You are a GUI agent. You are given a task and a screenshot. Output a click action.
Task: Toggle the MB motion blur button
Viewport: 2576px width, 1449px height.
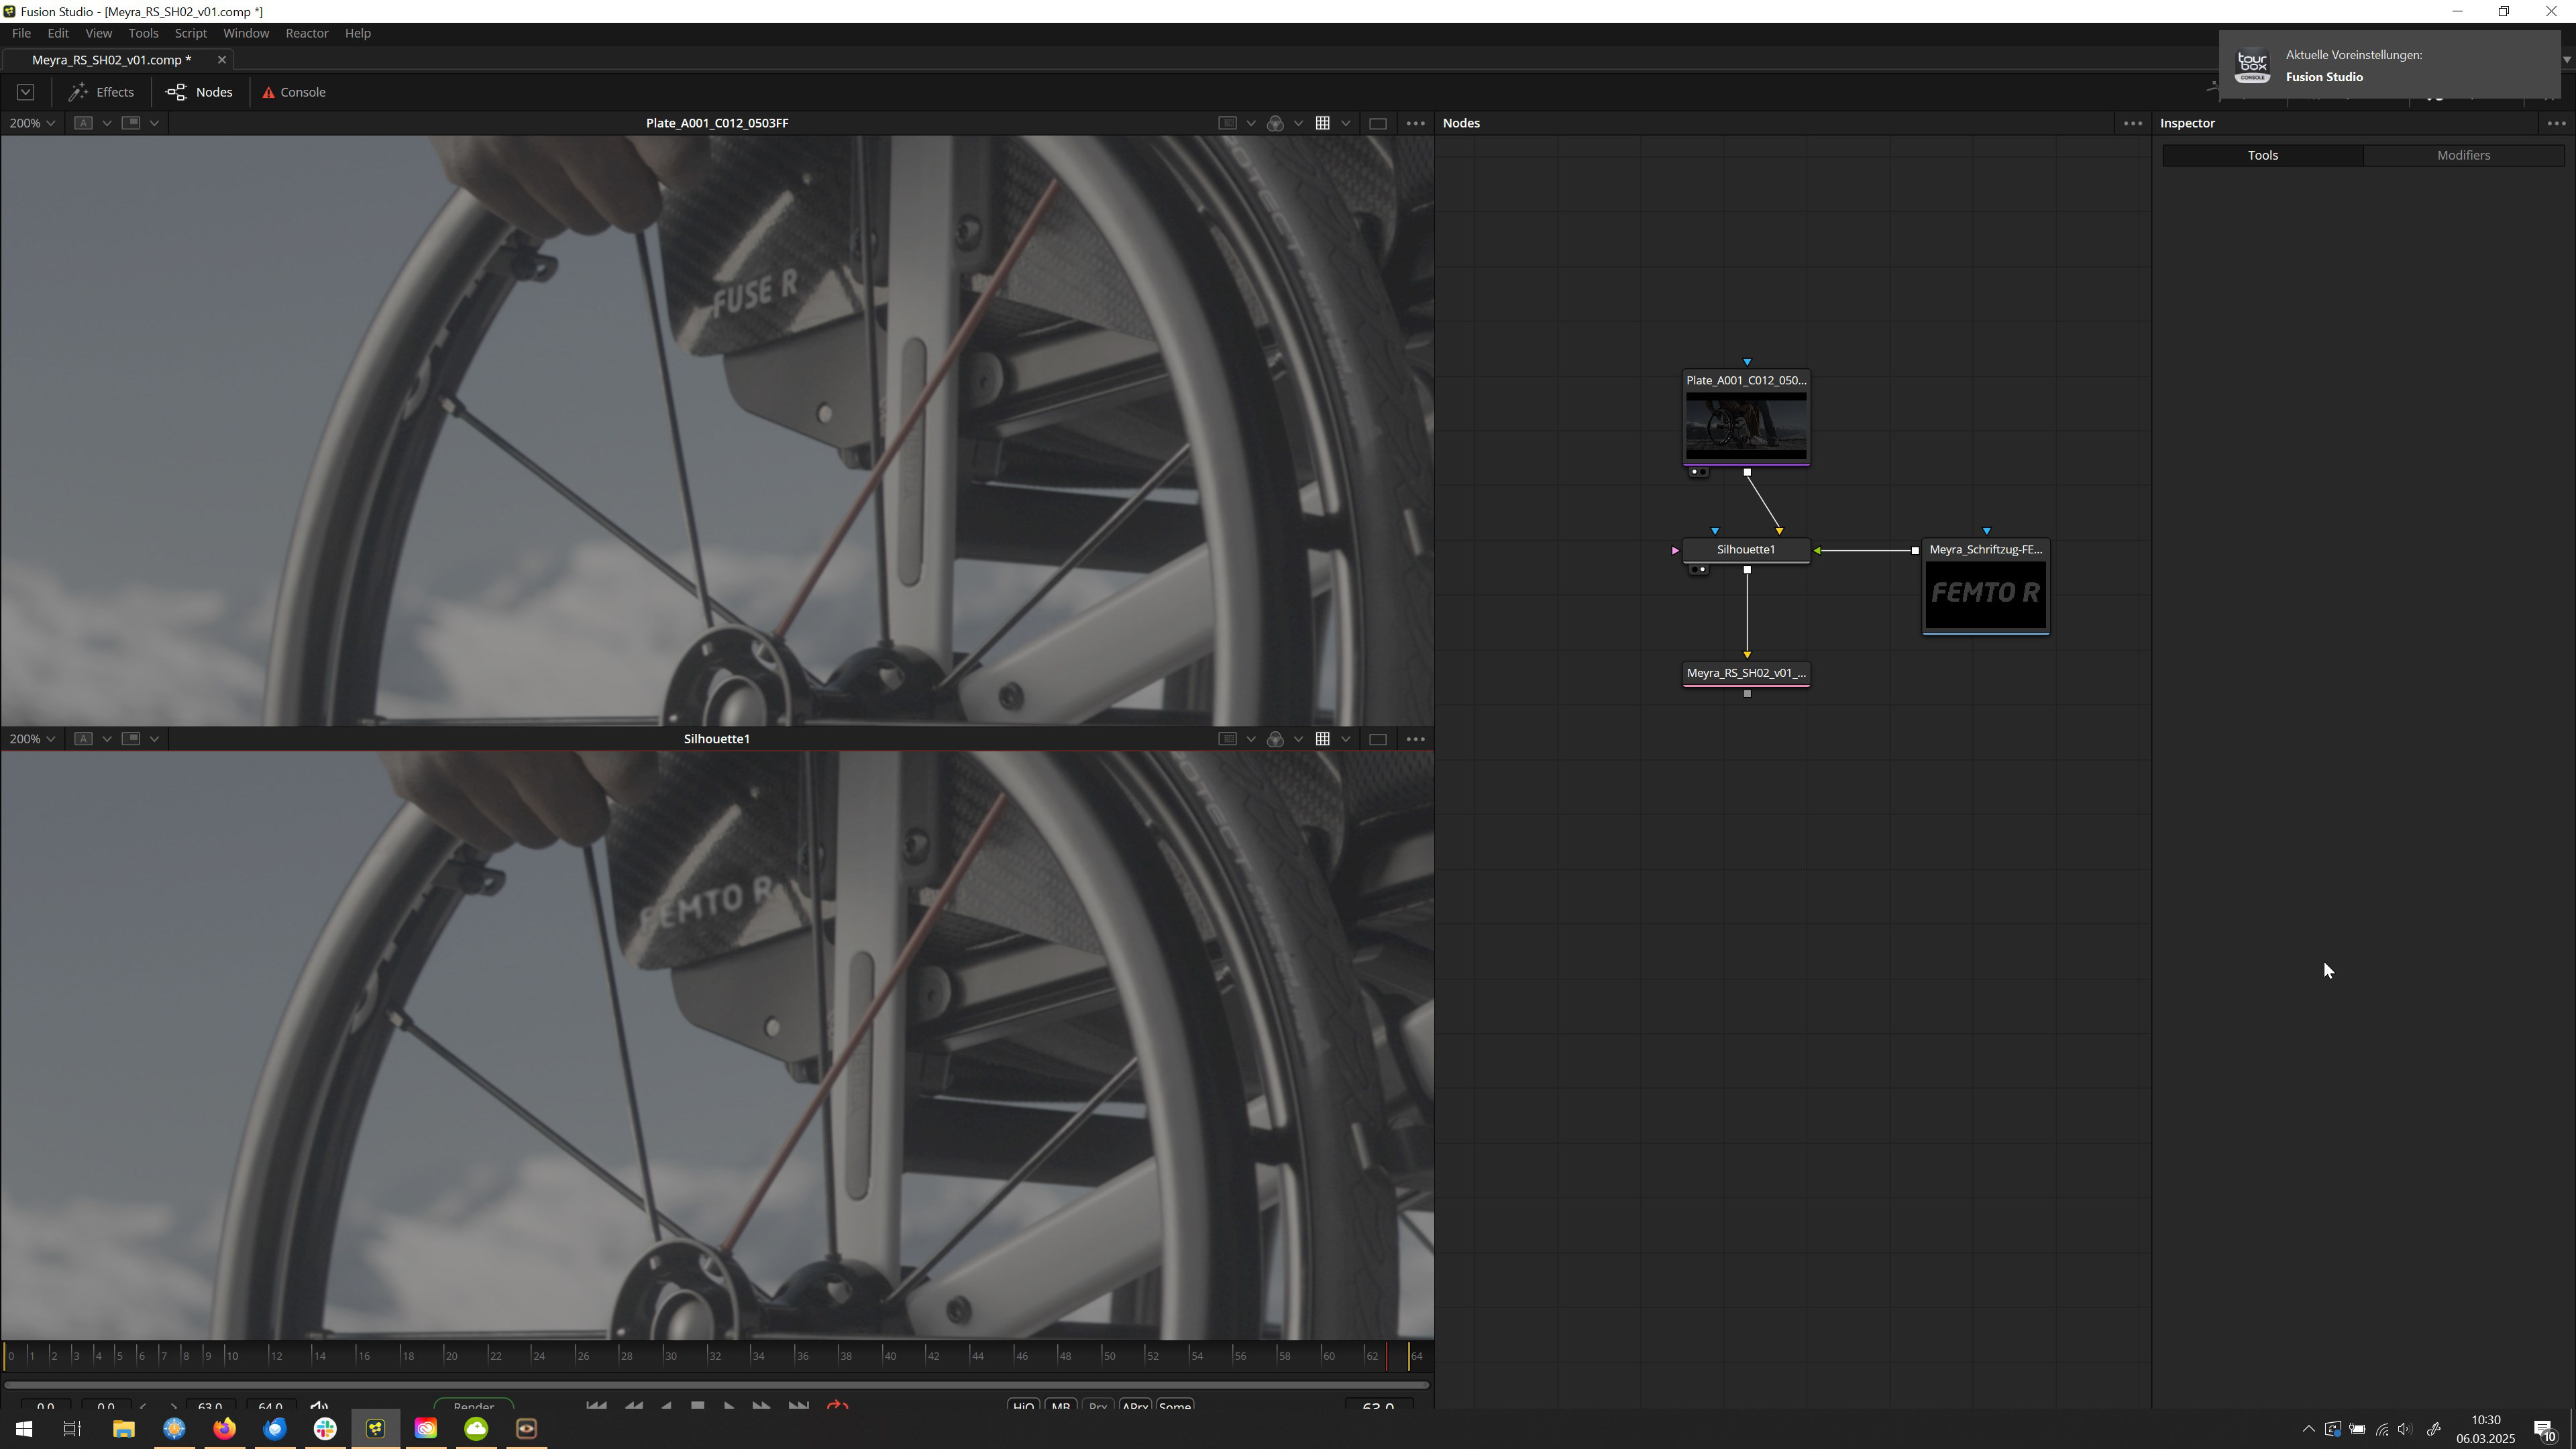tap(1061, 1406)
